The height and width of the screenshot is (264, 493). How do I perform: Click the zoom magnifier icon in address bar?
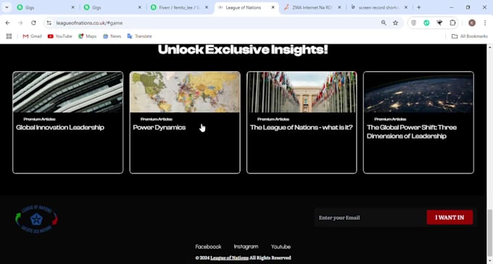(384, 22)
